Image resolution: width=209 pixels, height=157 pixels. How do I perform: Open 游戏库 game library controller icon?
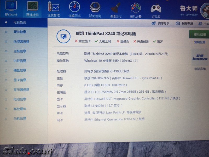pos(156,9)
